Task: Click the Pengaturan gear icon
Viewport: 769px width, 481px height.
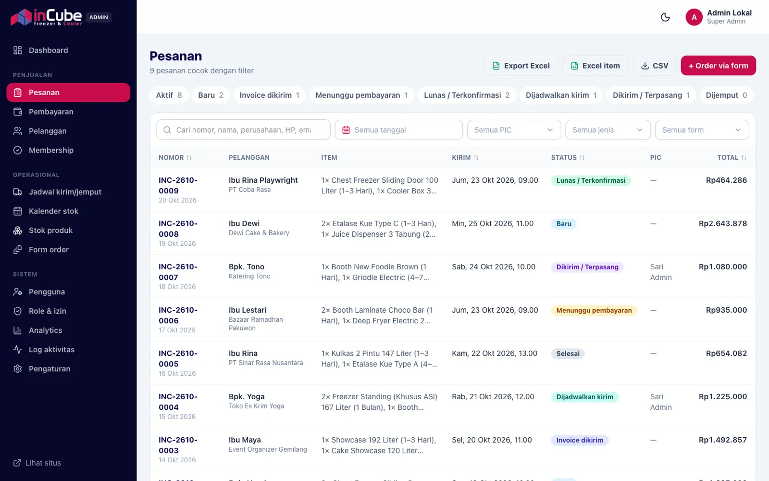Action: 18,369
